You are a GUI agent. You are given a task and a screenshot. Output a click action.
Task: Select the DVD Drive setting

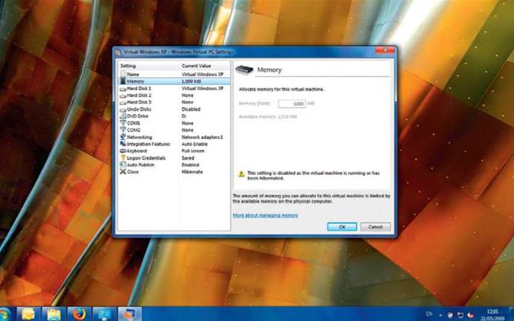coord(137,115)
